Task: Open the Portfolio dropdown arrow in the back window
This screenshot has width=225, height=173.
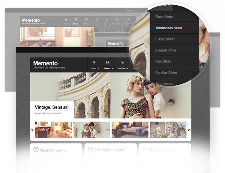Action: point(90,24)
